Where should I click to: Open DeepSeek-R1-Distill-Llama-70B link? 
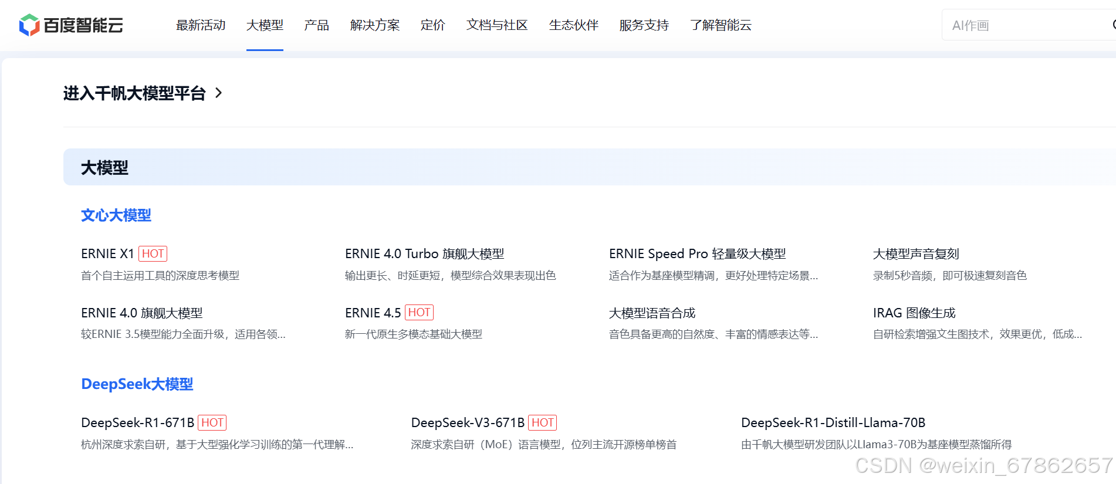[833, 422]
